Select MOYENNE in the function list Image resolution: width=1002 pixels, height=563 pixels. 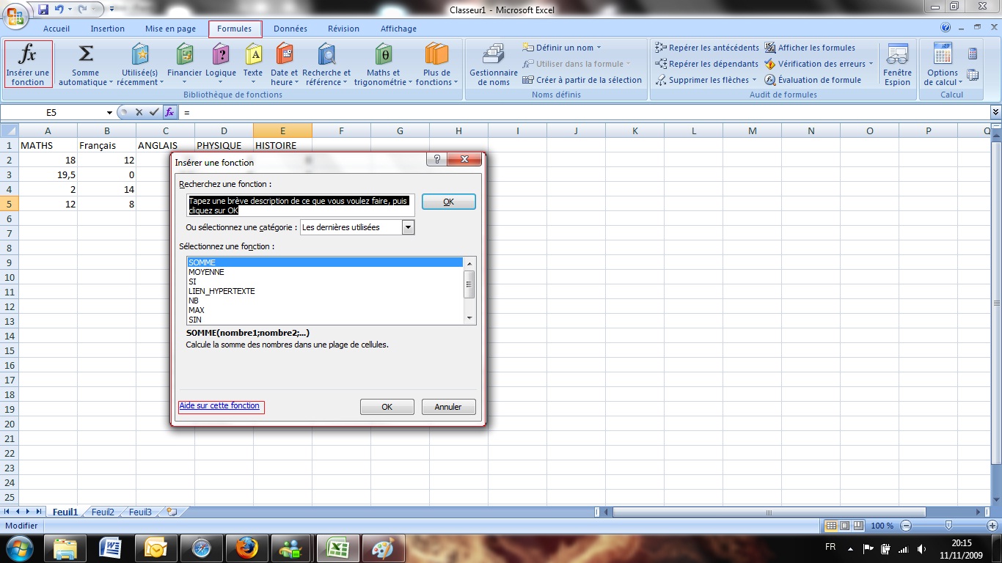[206, 272]
